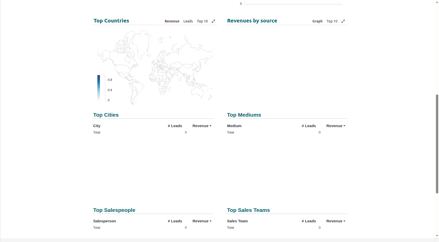Click Total row in Top Mediums table
Screen dimensions: 439x242
tap(287, 132)
